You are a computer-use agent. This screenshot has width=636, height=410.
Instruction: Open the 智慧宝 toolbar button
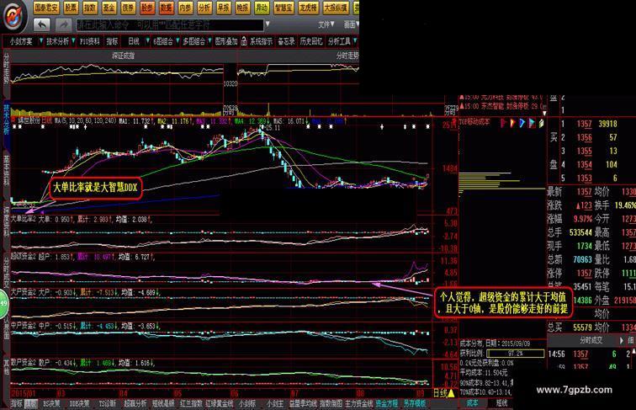284,8
